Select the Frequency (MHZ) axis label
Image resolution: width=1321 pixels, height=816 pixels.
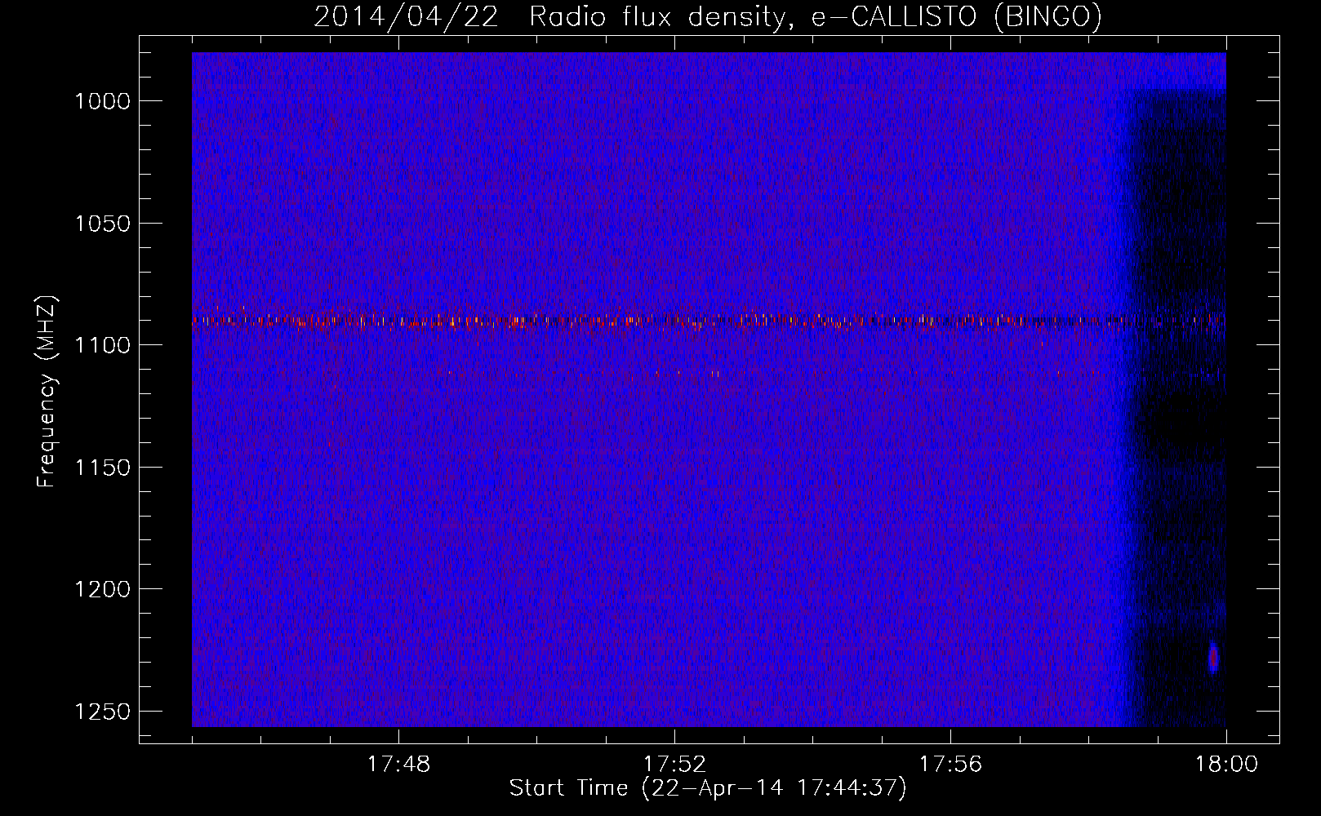[47, 392]
